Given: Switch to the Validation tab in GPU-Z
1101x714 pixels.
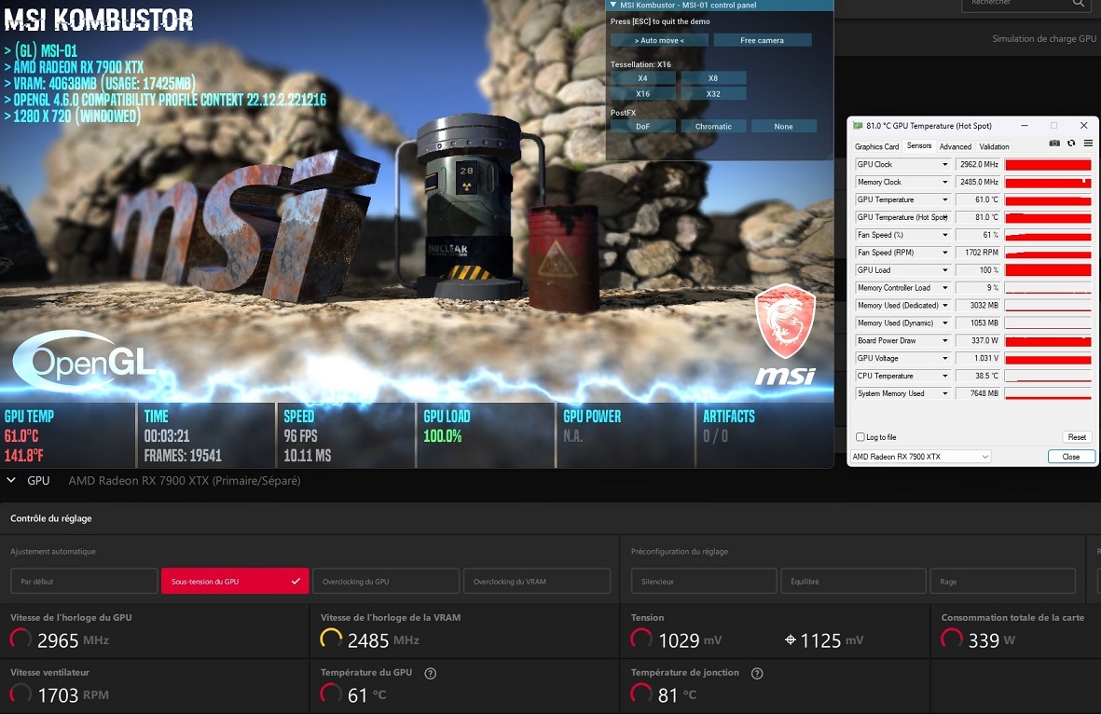Looking at the screenshot, I should 995,146.
